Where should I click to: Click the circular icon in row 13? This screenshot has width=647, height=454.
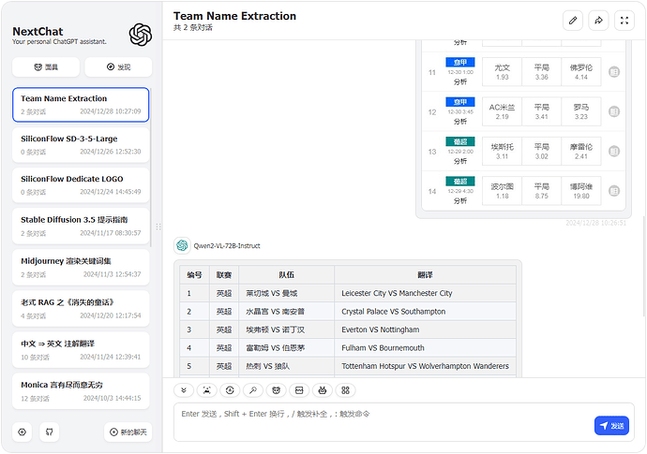click(x=614, y=152)
